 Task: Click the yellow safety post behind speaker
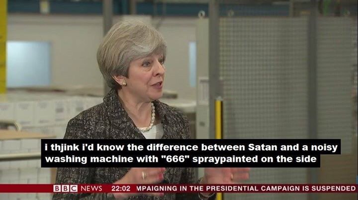point(218,119)
